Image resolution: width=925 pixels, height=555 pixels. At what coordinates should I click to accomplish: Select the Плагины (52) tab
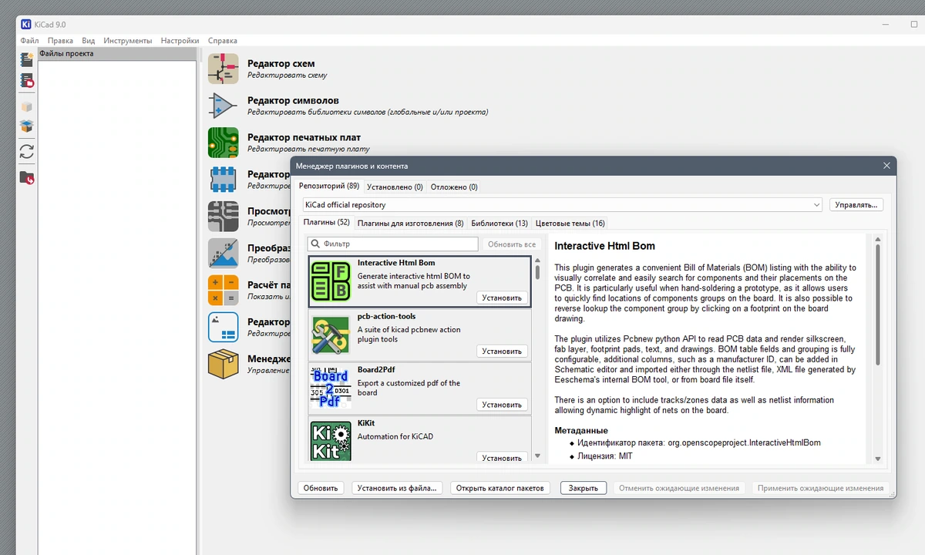[x=327, y=223]
